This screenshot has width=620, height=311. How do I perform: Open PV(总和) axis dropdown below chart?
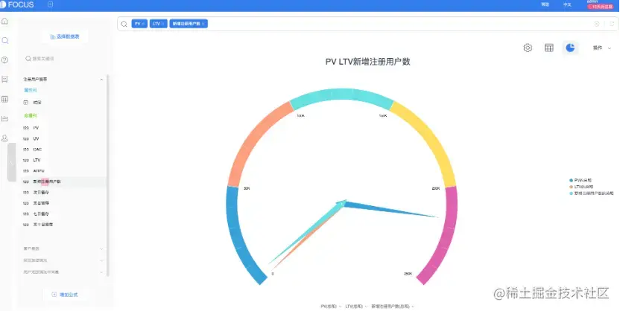click(331, 307)
